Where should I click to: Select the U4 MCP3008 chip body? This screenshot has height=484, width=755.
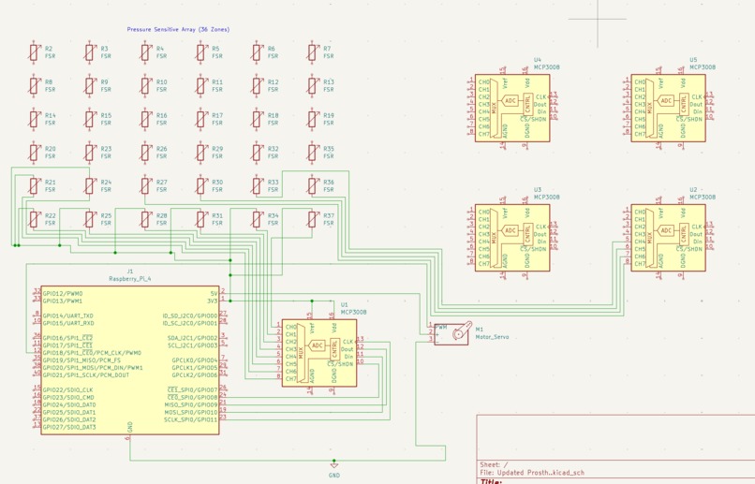tap(512, 108)
